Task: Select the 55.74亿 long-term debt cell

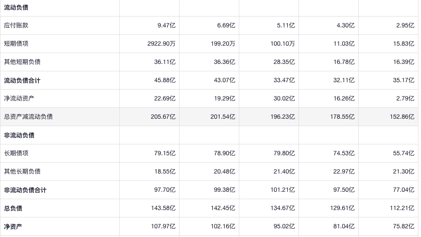Action: coord(403,153)
